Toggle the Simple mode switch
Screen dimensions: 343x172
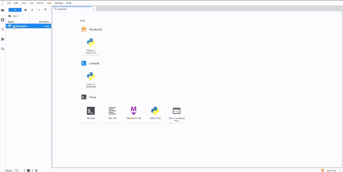16,170
